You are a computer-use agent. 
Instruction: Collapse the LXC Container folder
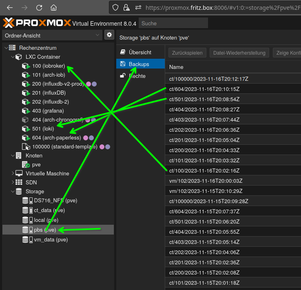point(13,57)
